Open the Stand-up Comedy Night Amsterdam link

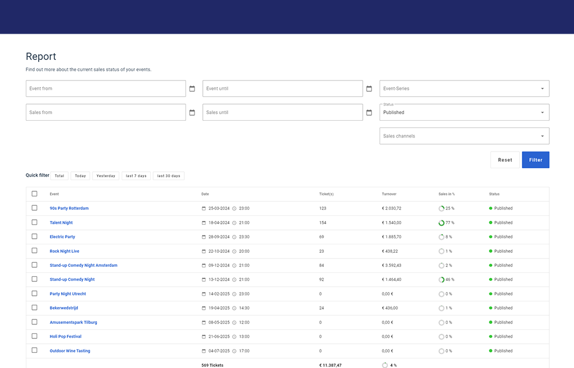[84, 266]
